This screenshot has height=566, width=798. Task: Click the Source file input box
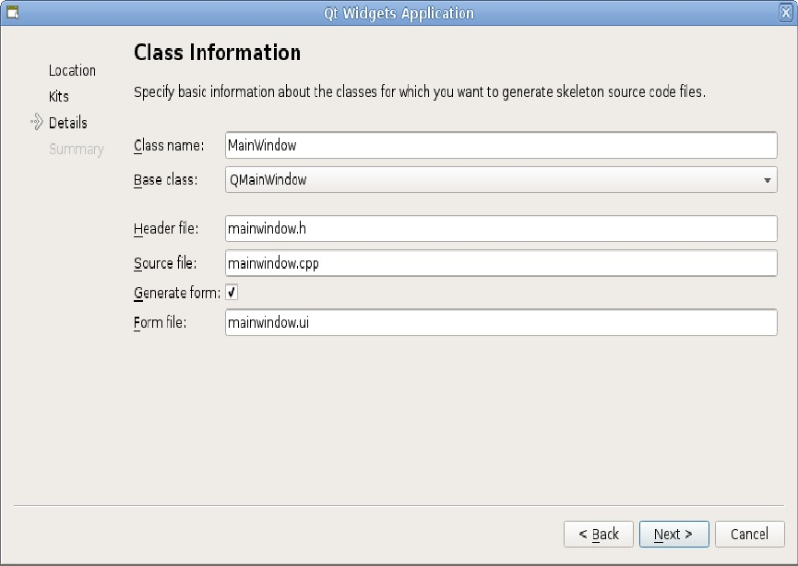point(501,263)
